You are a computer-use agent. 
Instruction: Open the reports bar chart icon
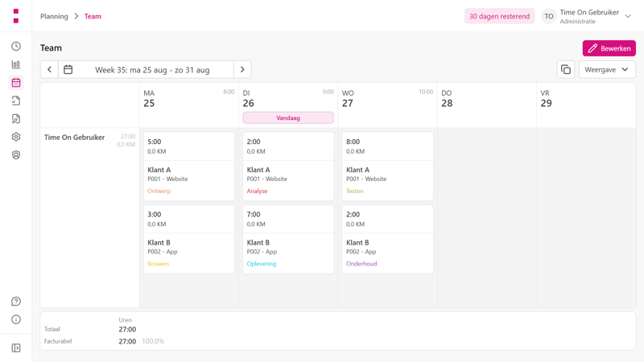point(16,64)
